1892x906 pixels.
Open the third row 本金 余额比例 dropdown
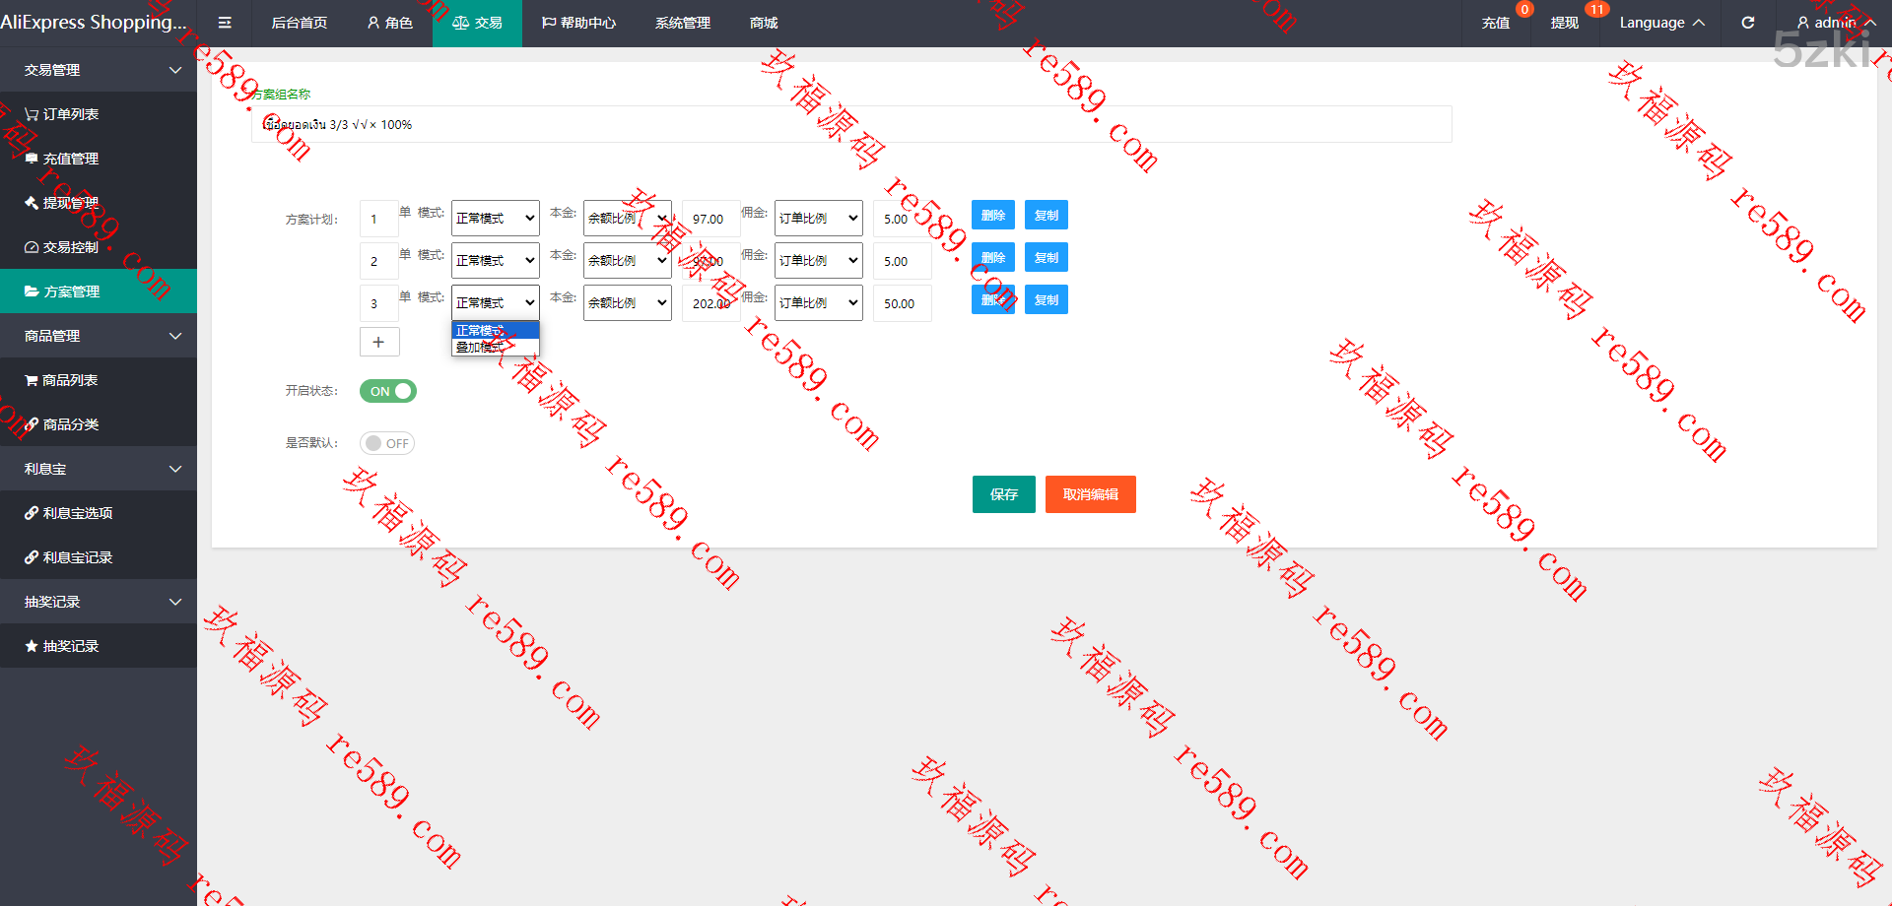tap(627, 303)
